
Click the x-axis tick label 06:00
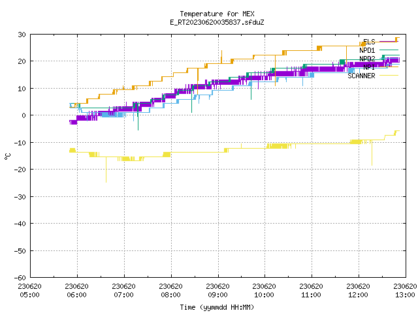[x=77, y=295]
